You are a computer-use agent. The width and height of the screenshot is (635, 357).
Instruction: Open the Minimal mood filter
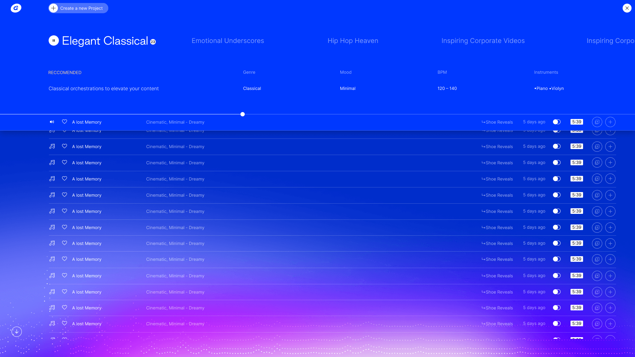coord(348,89)
